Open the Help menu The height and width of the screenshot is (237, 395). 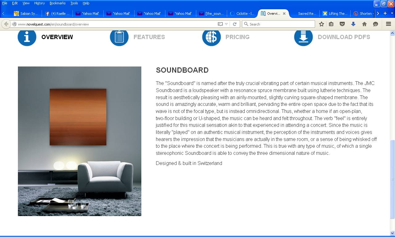[x=86, y=3]
